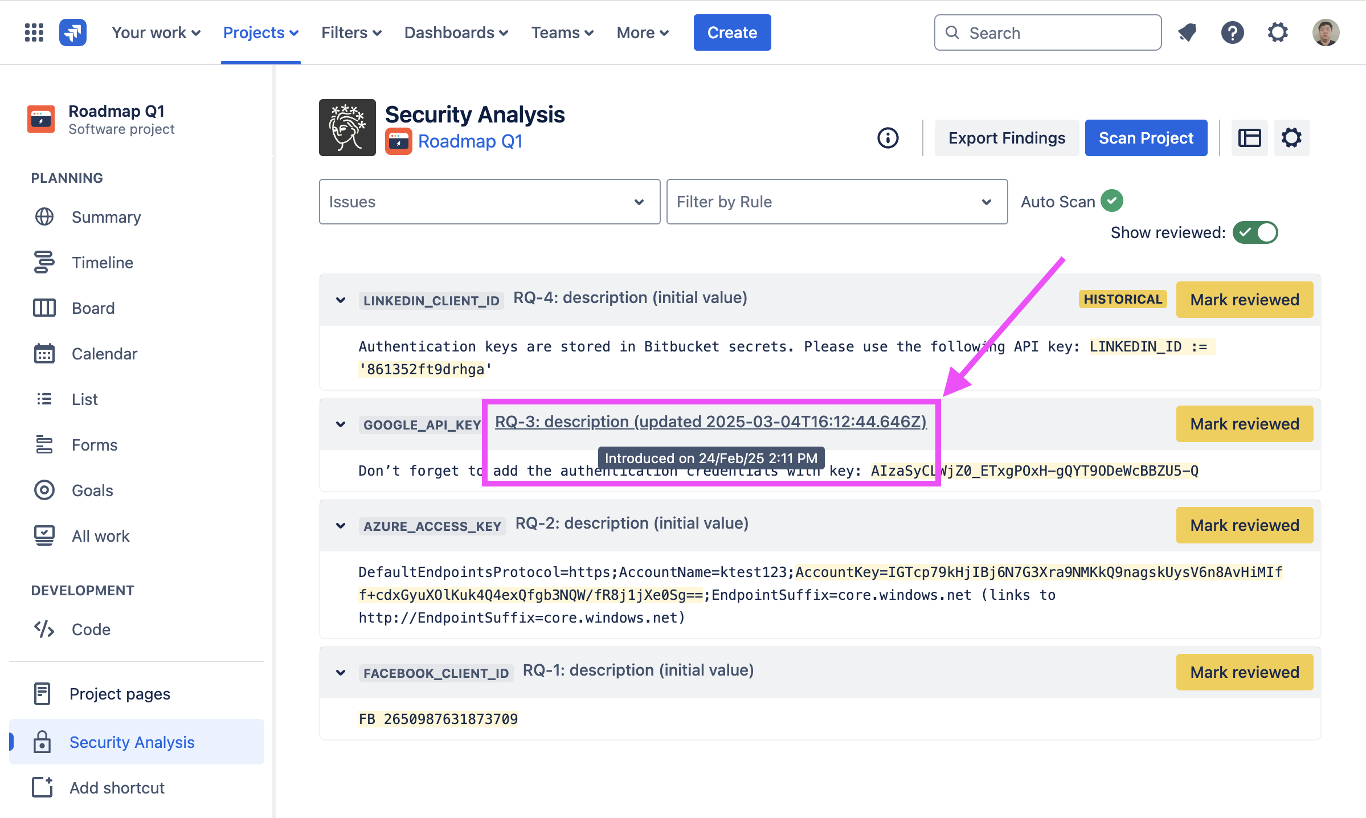The height and width of the screenshot is (818, 1366).
Task: Collapse the GOOGLE_API_KEY finding
Action: pyautogui.click(x=341, y=424)
